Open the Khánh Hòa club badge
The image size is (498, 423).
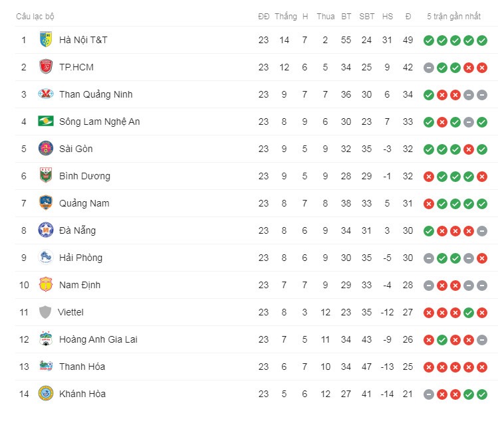(x=46, y=394)
